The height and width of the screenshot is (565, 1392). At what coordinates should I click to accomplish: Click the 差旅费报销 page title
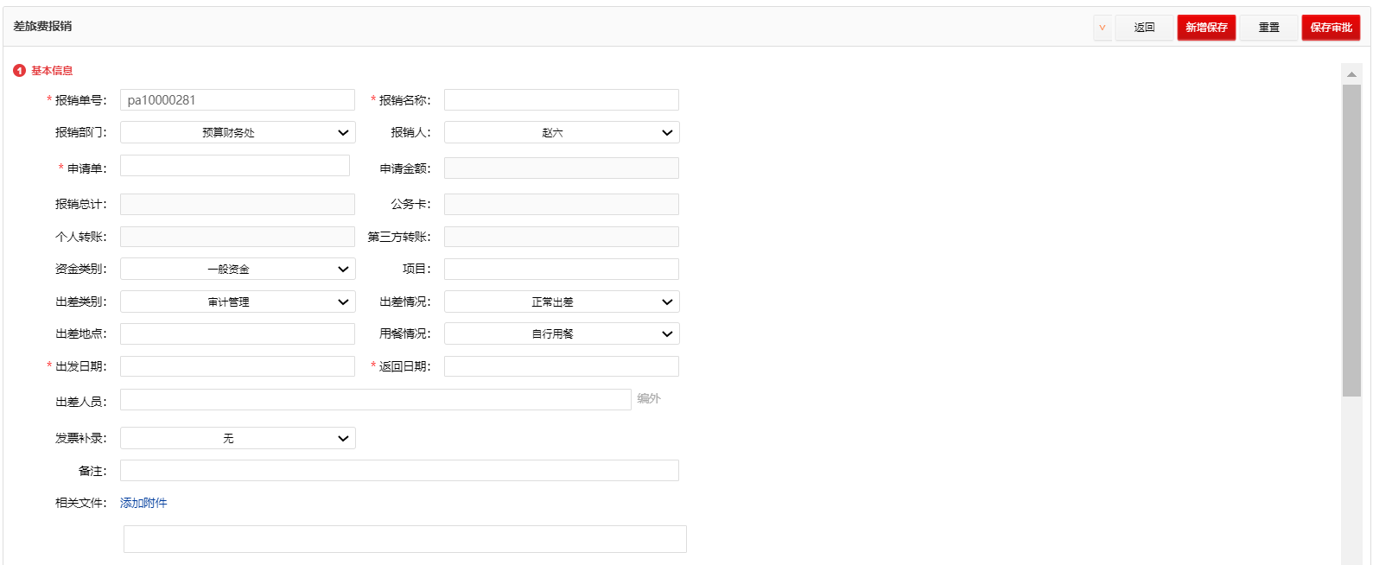42,26
